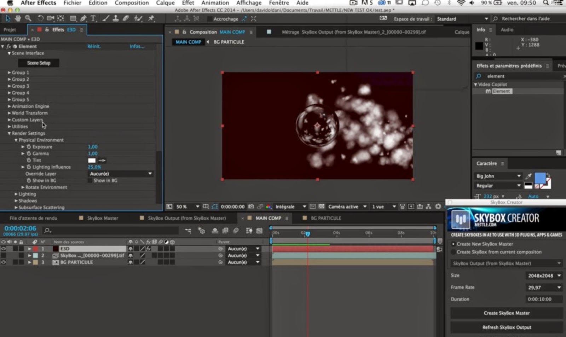566x337 pixels.
Task: Click the Tint eyedropper icon
Action: [102, 161]
